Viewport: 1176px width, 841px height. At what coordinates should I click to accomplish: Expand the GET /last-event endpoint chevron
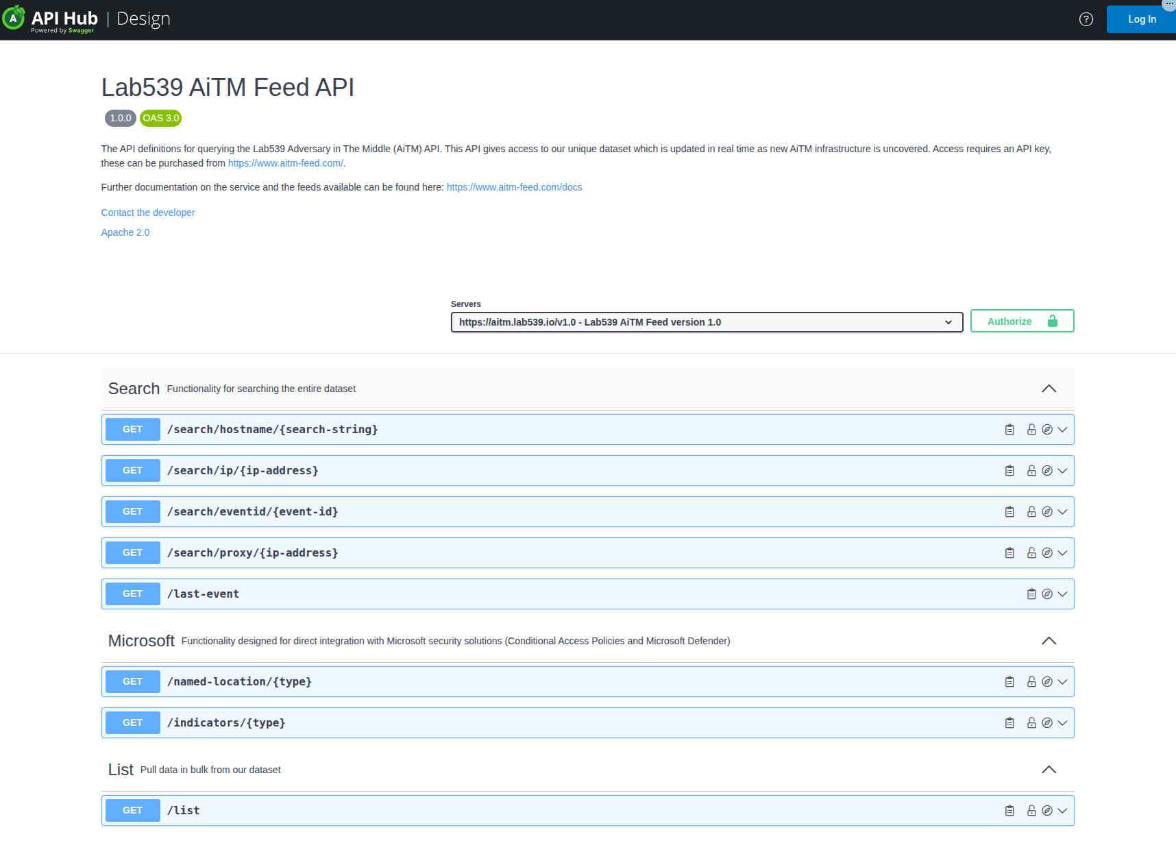click(x=1062, y=594)
